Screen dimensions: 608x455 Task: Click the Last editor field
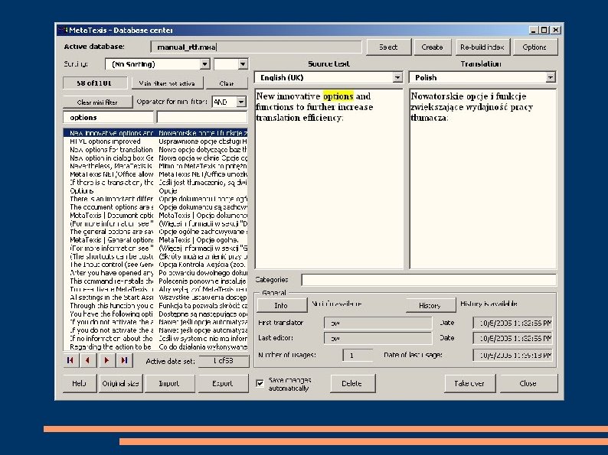pos(378,338)
